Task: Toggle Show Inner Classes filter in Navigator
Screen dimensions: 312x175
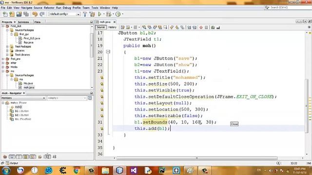Action: pos(33,157)
